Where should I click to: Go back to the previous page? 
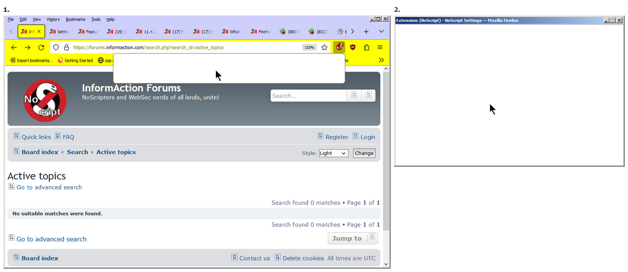(x=14, y=47)
